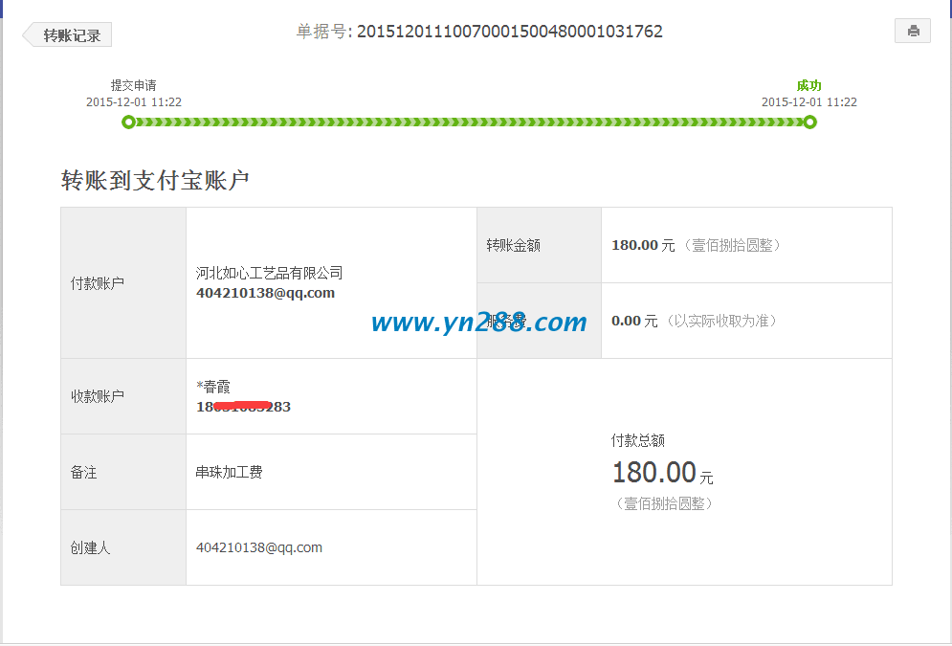Click payer company name 河北如心工艺品有限公司

269,274
